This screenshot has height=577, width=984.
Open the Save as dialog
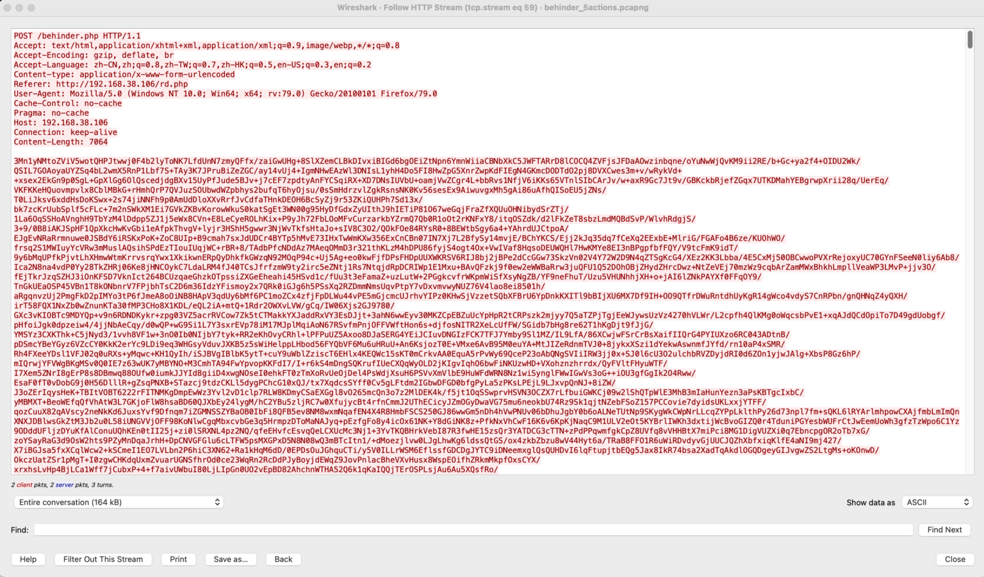click(231, 559)
